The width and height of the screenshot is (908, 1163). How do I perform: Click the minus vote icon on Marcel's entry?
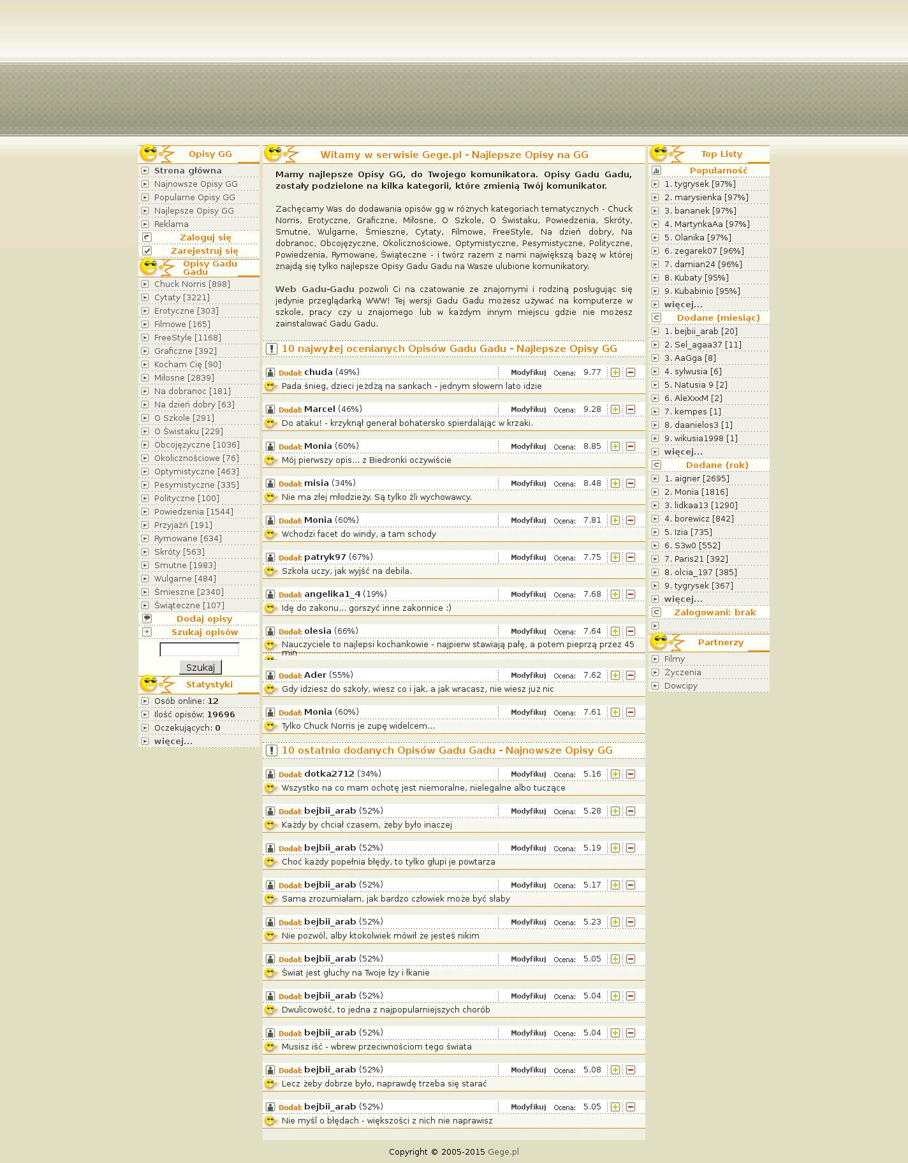[630, 409]
